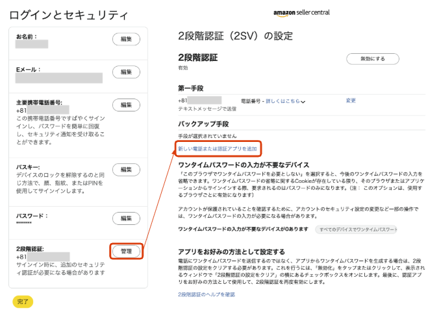
Task: Click 管理 button for 2段階認証
Action: click(x=126, y=251)
